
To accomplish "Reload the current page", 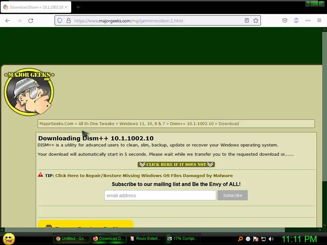I will [x=31, y=21].
